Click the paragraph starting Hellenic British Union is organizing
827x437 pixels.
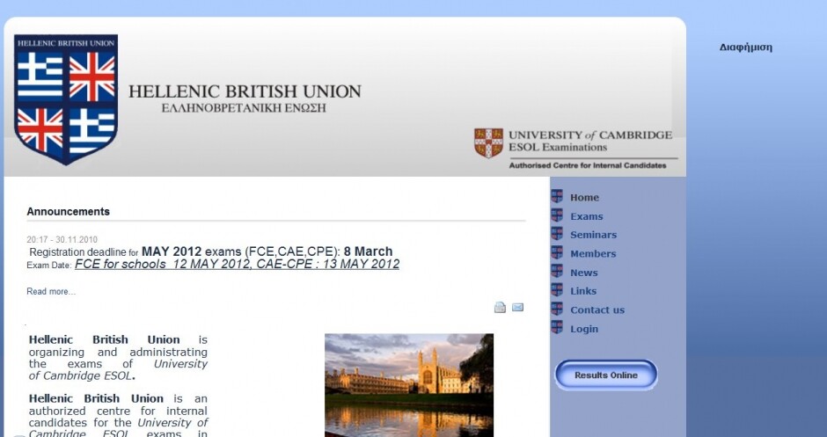pyautogui.click(x=118, y=358)
